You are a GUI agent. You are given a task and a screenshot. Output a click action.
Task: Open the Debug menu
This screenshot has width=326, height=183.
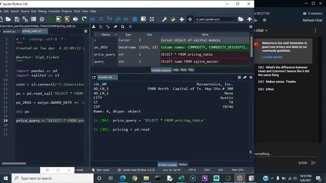click(42, 11)
